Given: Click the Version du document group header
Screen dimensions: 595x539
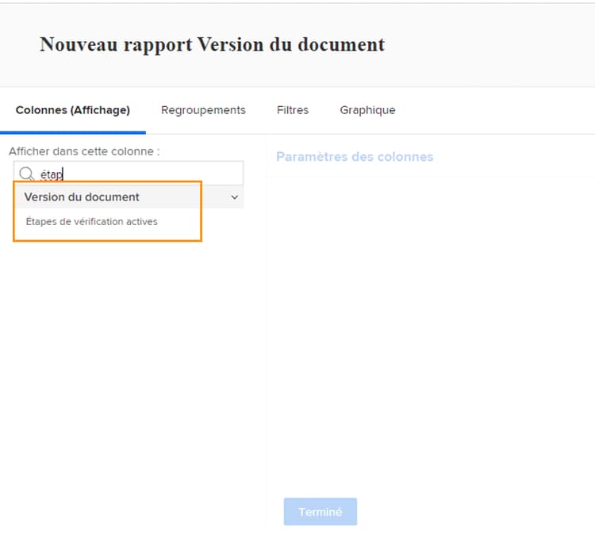Looking at the screenshot, I should click(x=129, y=197).
